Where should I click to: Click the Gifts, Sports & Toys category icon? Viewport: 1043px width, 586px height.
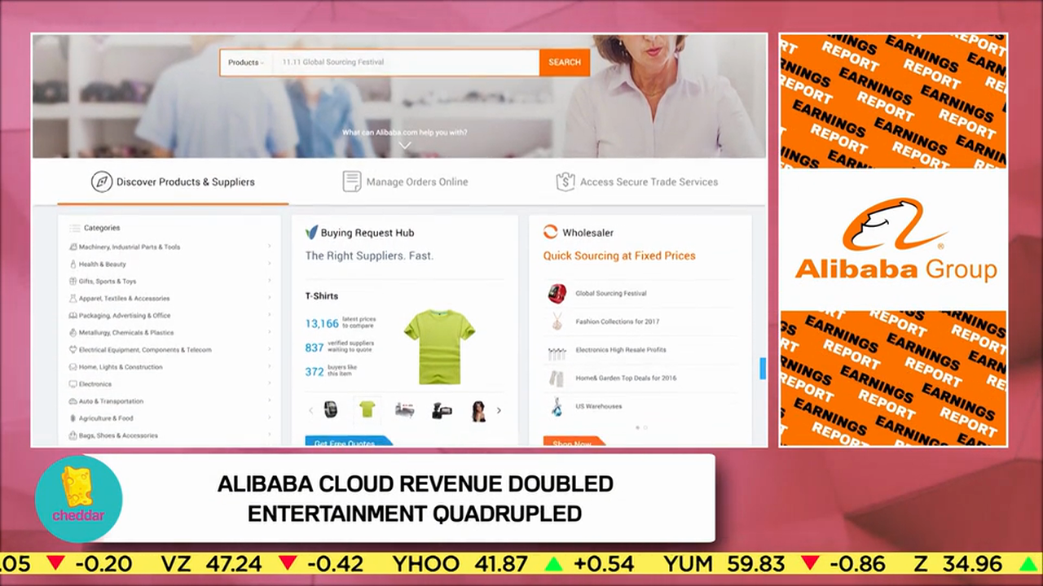point(73,281)
